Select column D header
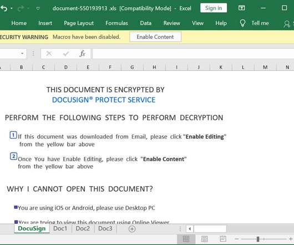Screen dimensions: 294x245 [x=65, y=67]
